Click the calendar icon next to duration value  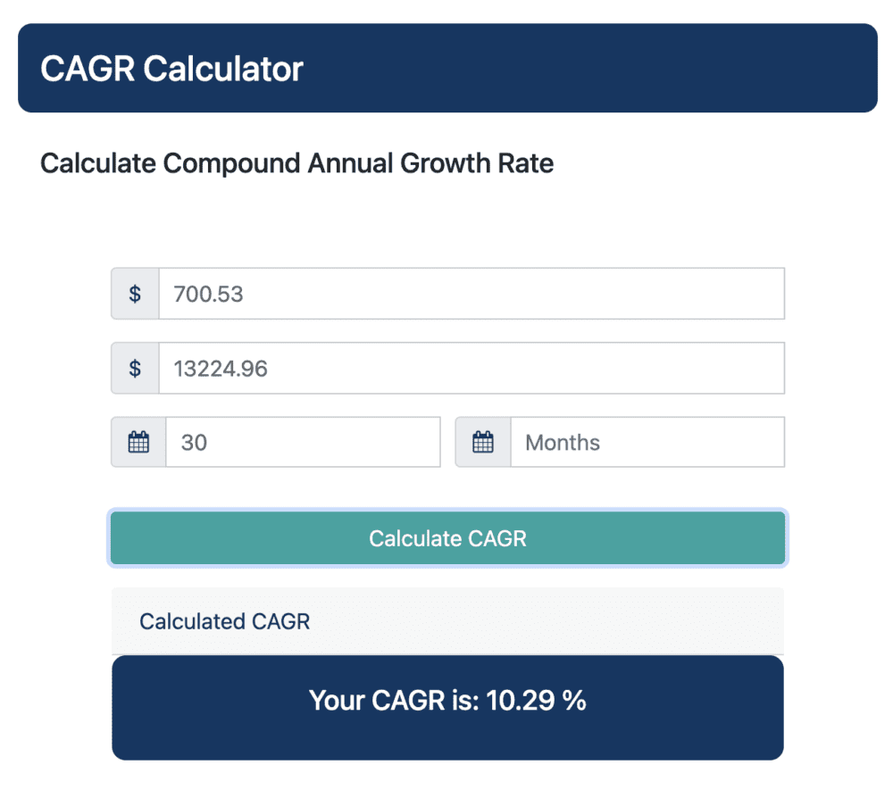[x=138, y=442]
